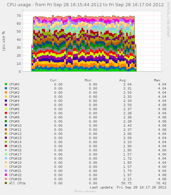This screenshot has height=195, width=171.
Task: Click the All CPUs olive legend swatch
Action: coord(6,183)
